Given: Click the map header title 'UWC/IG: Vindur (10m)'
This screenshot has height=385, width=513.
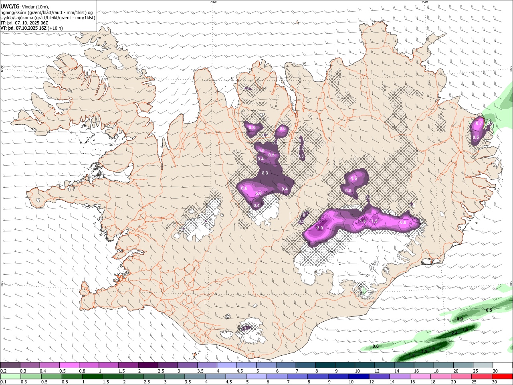Looking at the screenshot, I should click(24, 7).
